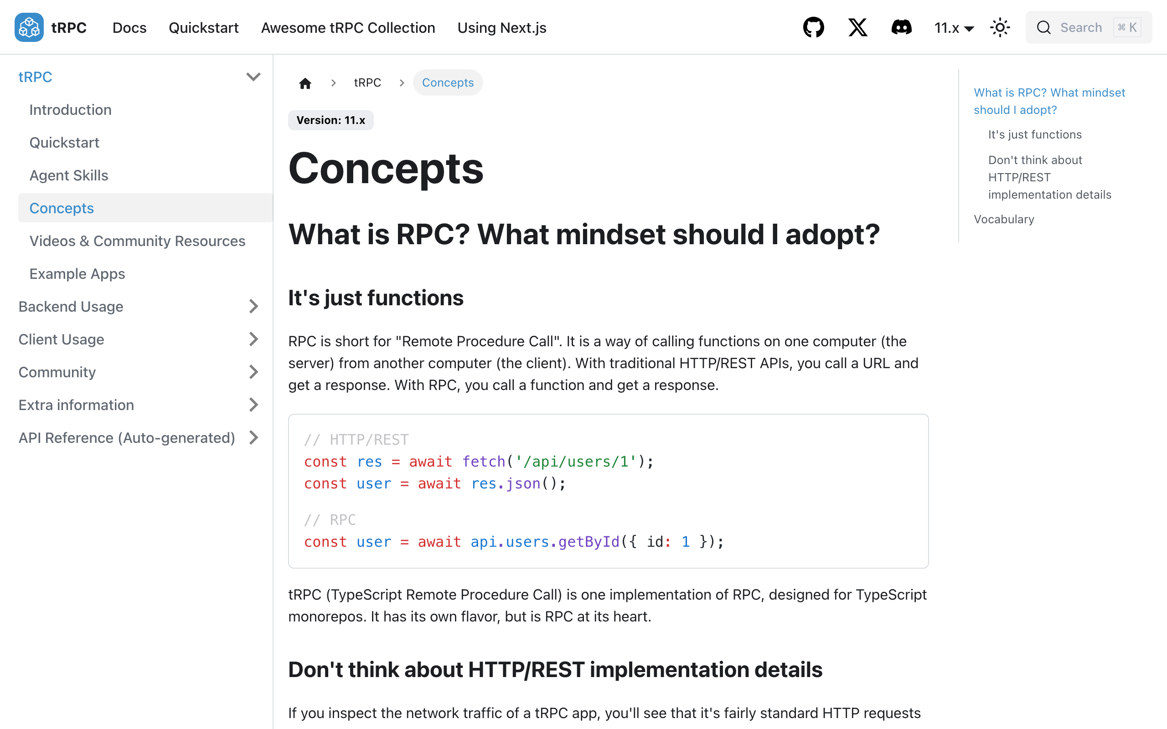Expand the Client Usage section
The height and width of the screenshot is (729, 1167).
[253, 339]
